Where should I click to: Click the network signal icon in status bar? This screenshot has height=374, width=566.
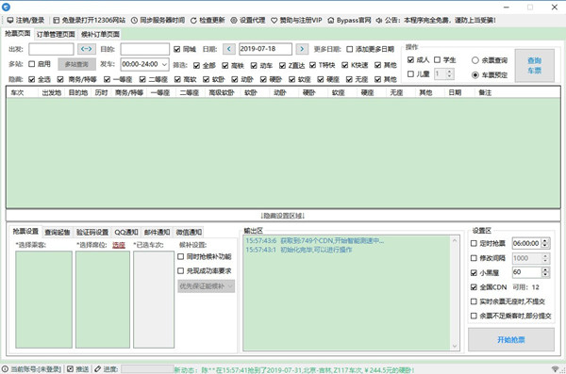click(x=555, y=368)
